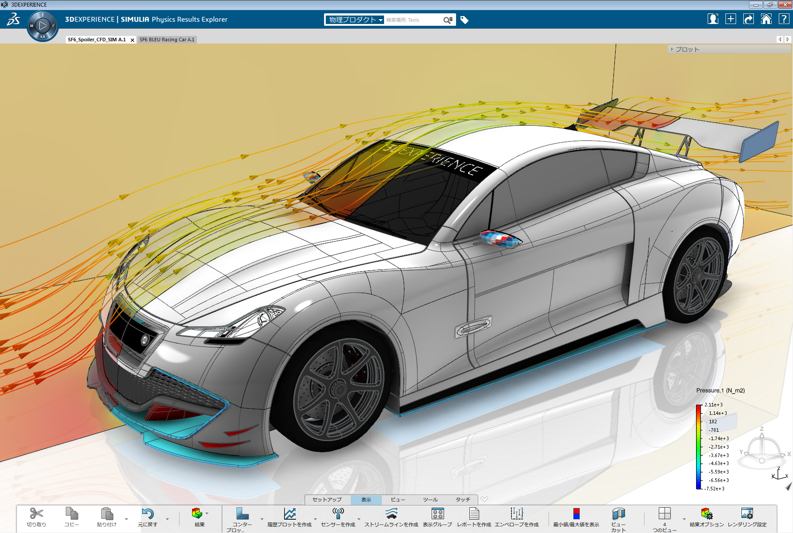This screenshot has width=793, height=533.
Task: Open 物理プロダクト search type dropdown
Action: tap(355, 20)
